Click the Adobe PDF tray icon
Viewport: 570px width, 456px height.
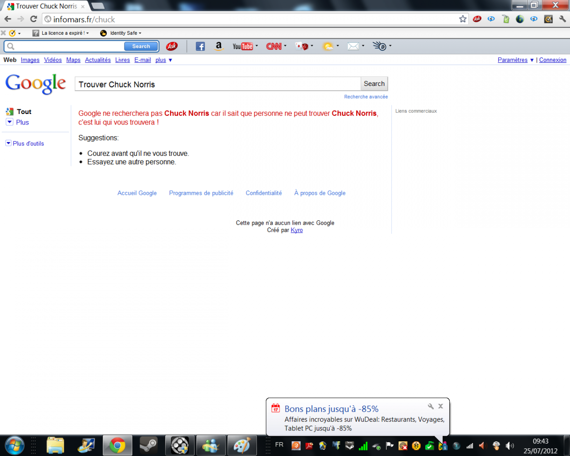309,446
